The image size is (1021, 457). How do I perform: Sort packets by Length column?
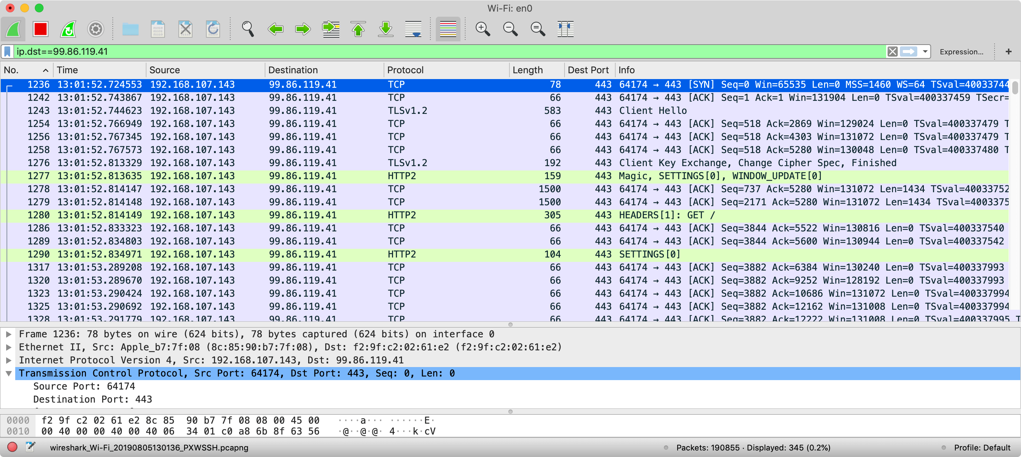point(537,70)
